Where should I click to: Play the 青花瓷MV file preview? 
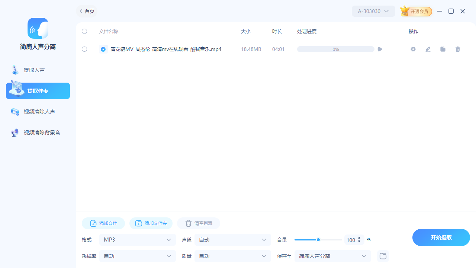[x=379, y=49]
